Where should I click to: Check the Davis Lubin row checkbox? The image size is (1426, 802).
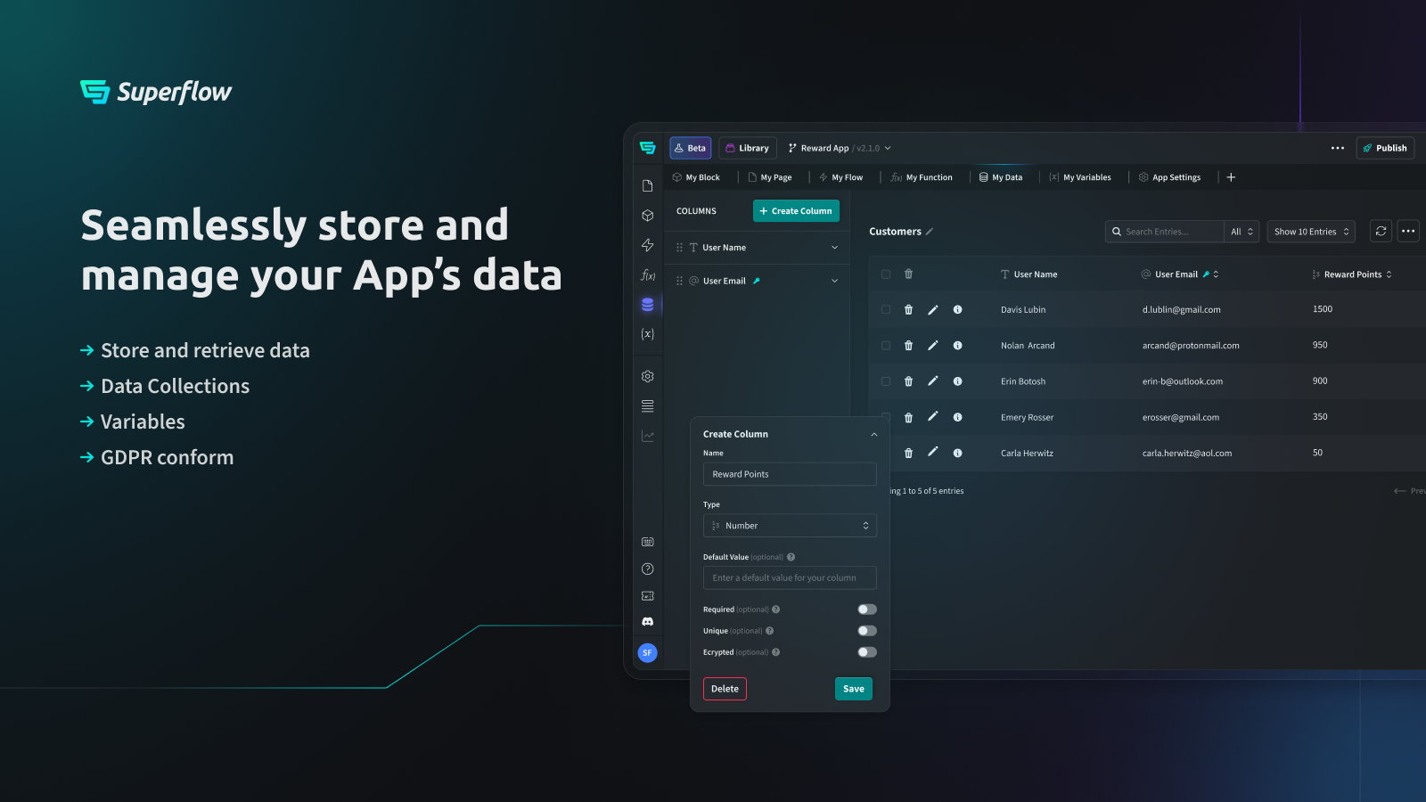click(x=885, y=309)
